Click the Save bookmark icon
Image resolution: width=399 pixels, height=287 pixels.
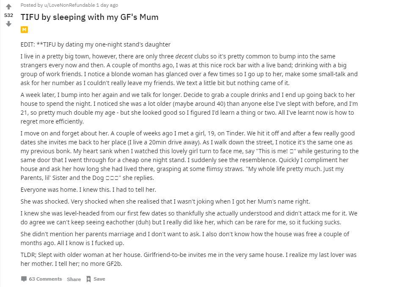[x=88, y=279]
